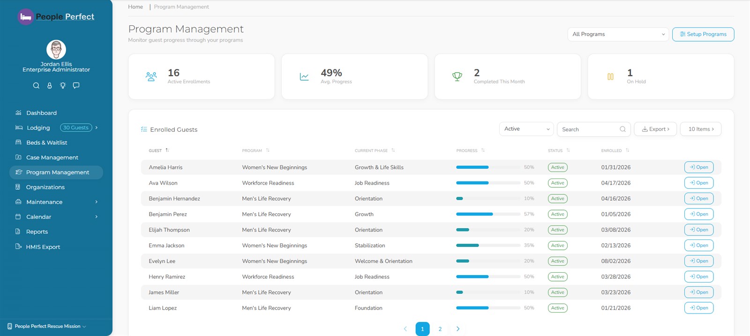The height and width of the screenshot is (336, 750).
Task: Open Liam Lopez enrollment
Action: 699,308
